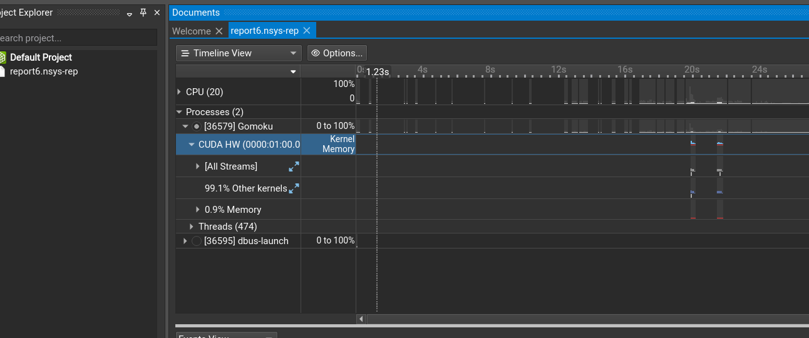The height and width of the screenshot is (338, 809).
Task: Close the report6.nsys-rep tab
Action: pos(306,30)
